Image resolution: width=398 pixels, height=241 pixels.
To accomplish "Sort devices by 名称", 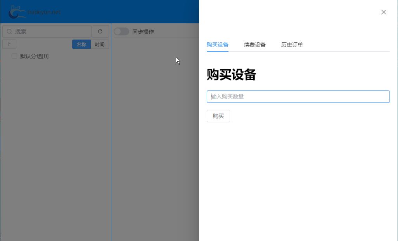I will click(81, 44).
